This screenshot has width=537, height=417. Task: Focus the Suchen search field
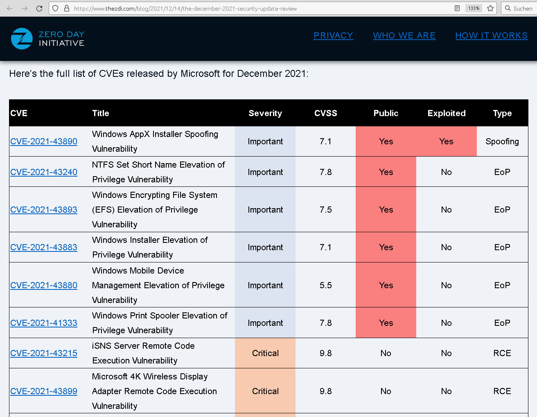(519, 8)
